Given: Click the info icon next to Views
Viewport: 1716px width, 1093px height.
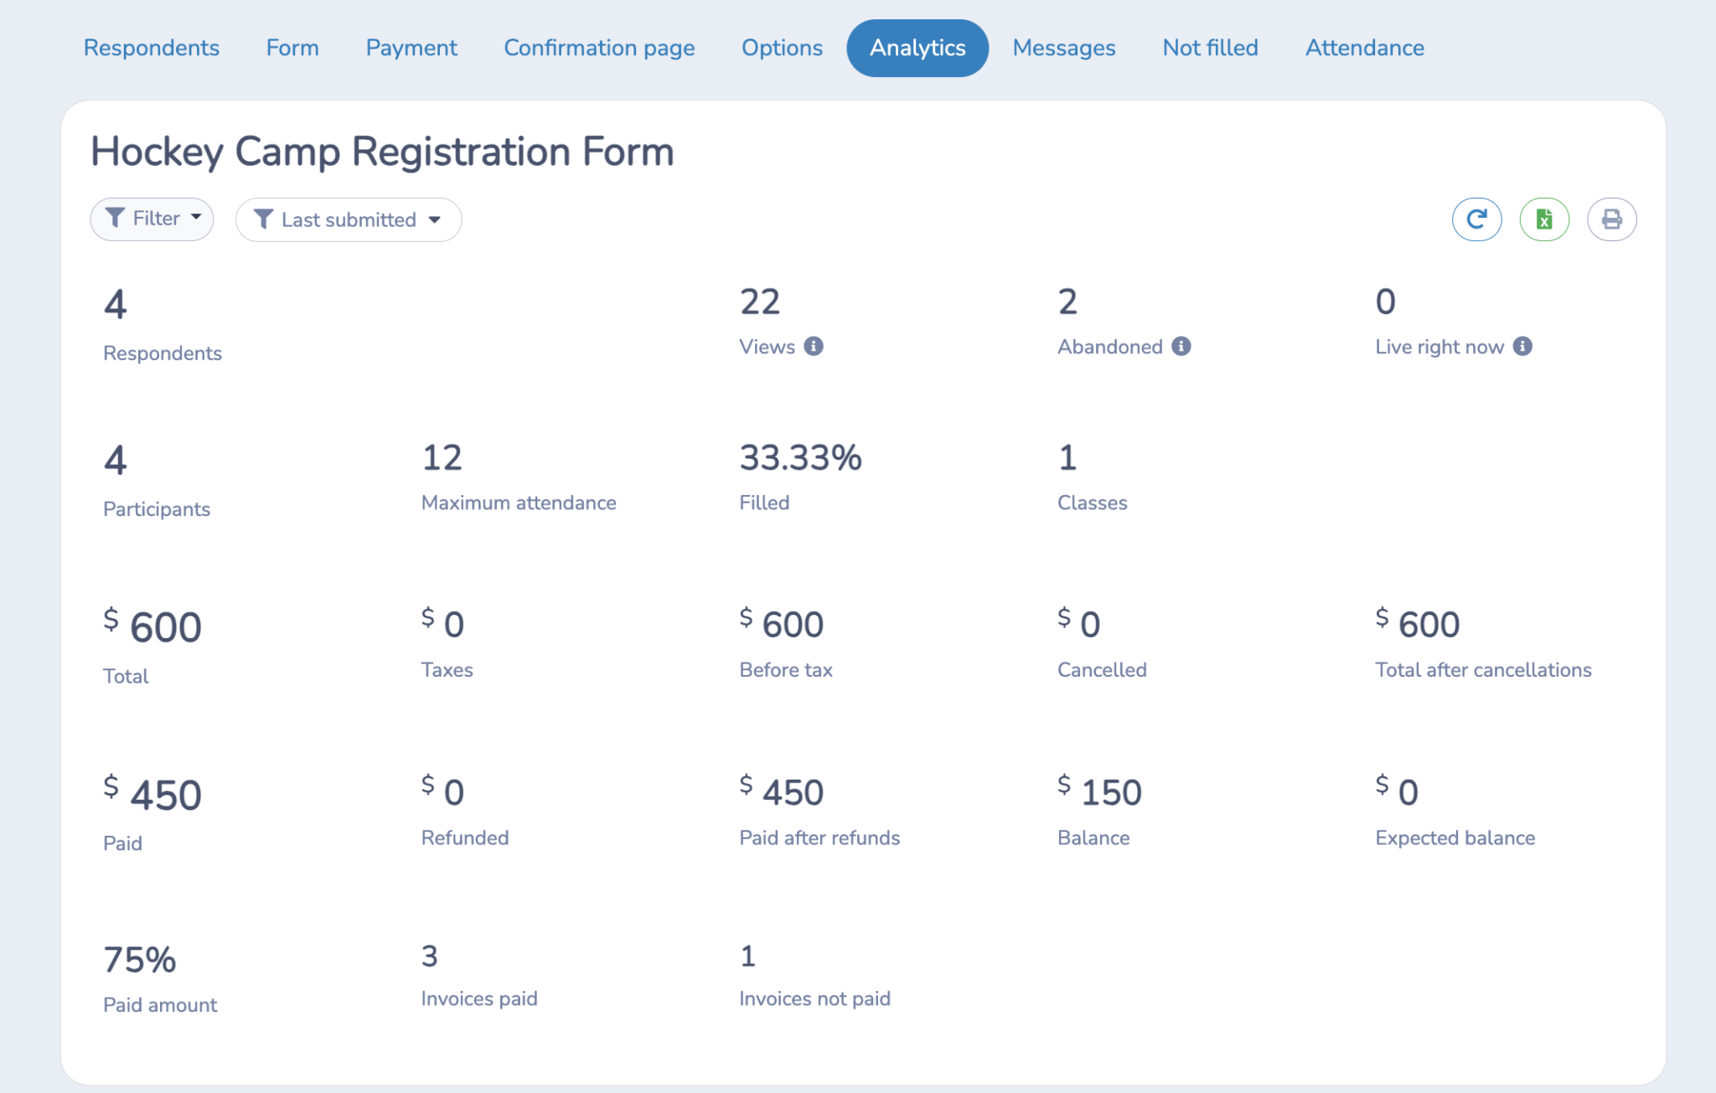Looking at the screenshot, I should click(x=814, y=346).
